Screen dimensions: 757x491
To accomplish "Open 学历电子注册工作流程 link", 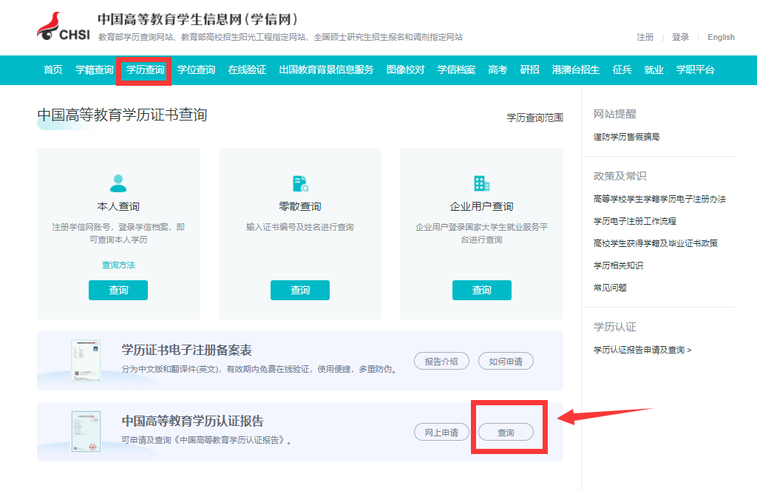I will (x=635, y=221).
